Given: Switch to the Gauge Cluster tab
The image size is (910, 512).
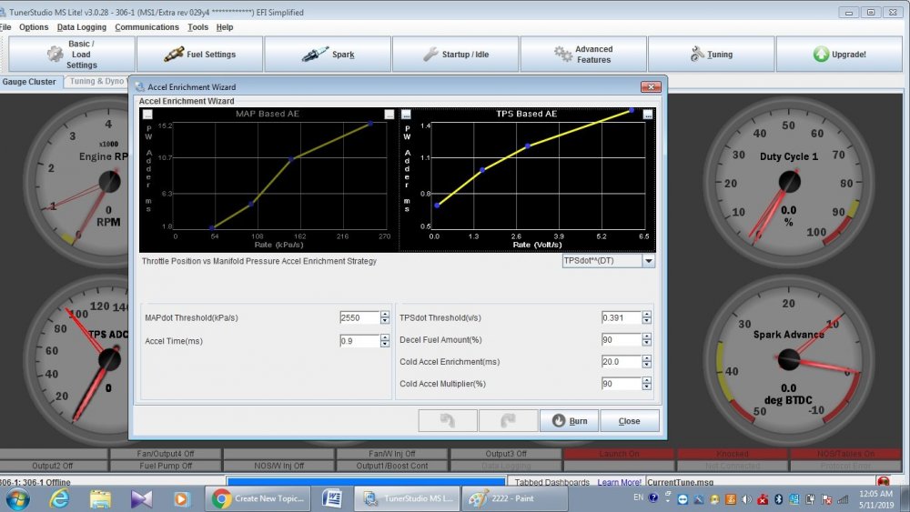Looking at the screenshot, I should point(29,82).
